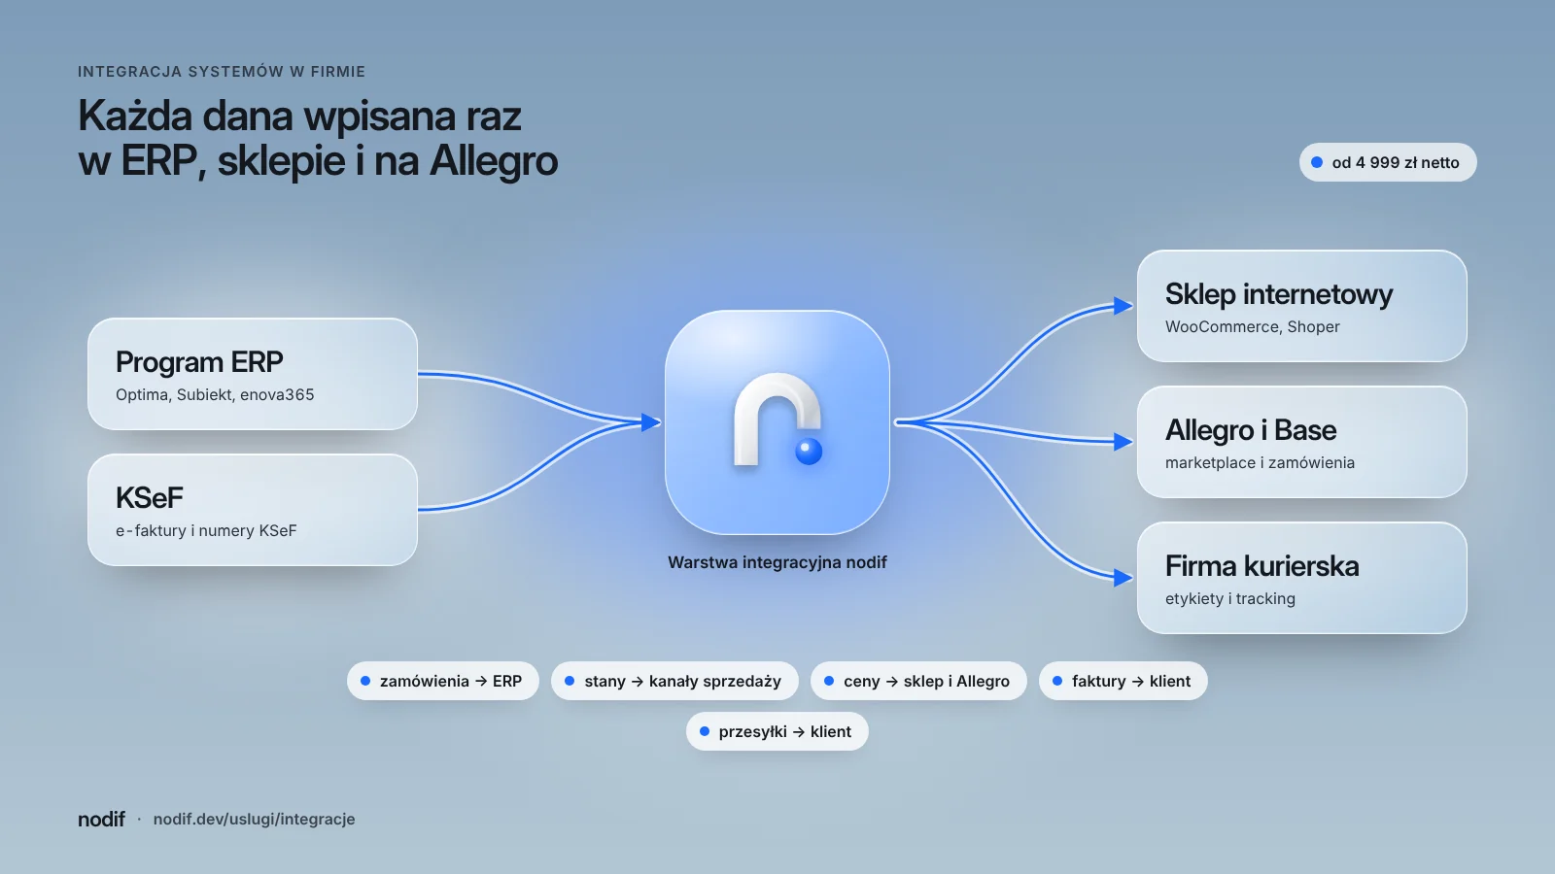Click the 'Każda dana wpisana raz' headline
The image size is (1555, 874).
tap(300, 116)
